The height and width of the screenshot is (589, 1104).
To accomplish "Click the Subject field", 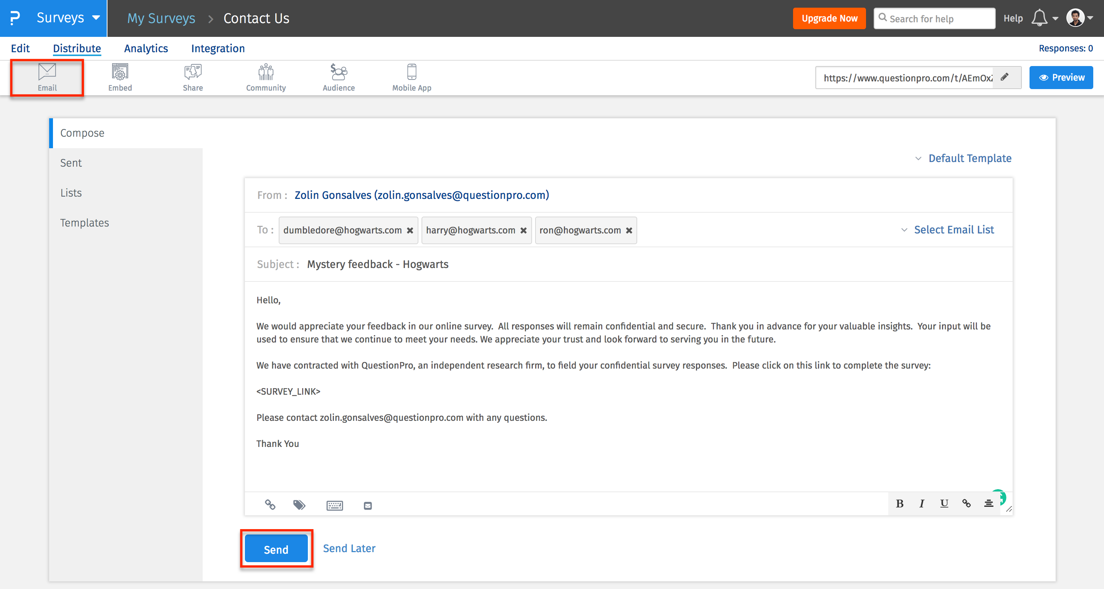I will (628, 265).
